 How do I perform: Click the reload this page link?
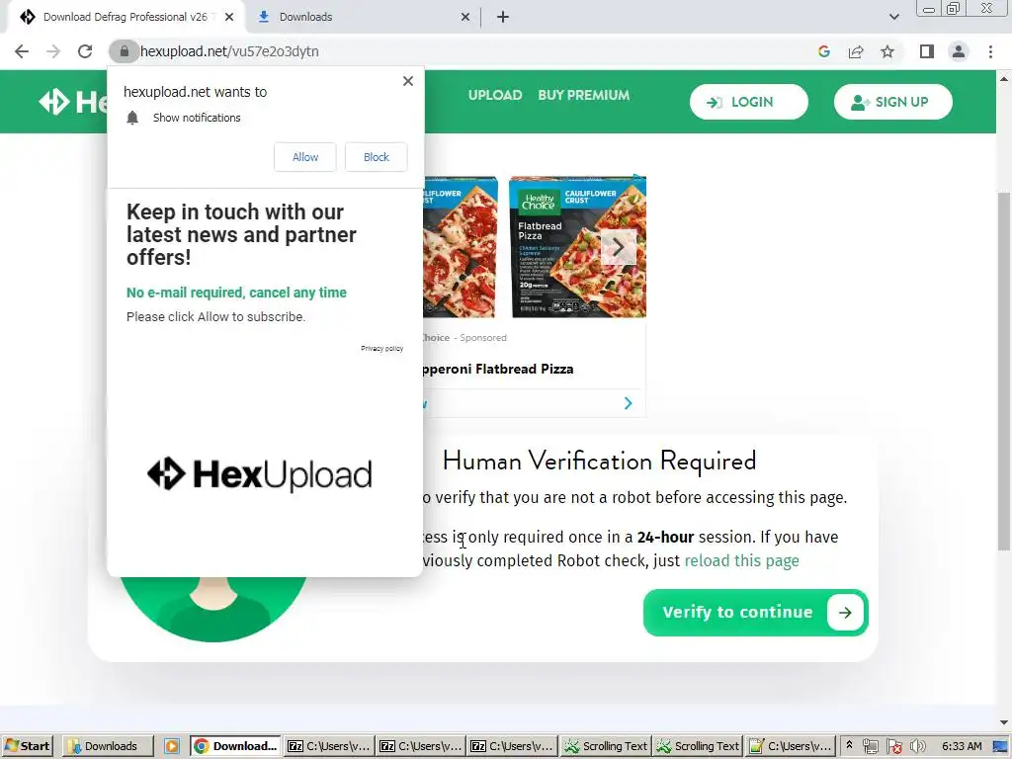[x=741, y=560]
